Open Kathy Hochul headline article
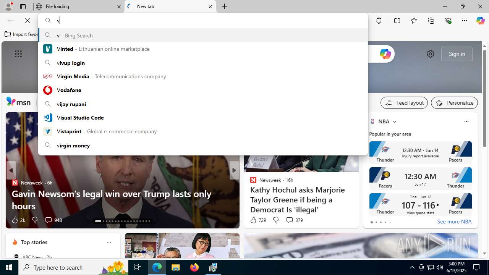 pyautogui.click(x=297, y=199)
